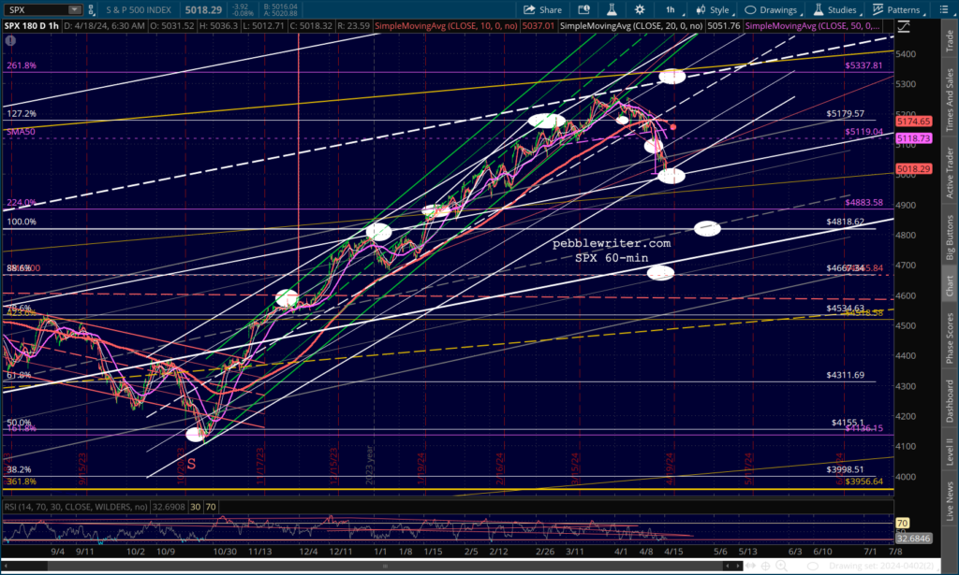Click SimpleMovingAvg (CLOSE, 20) study label
The height and width of the screenshot is (575, 959).
[631, 25]
